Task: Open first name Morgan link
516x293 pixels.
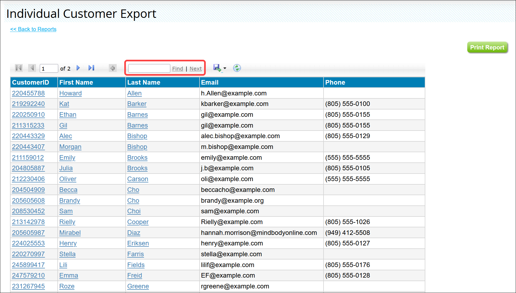Action: (70, 147)
